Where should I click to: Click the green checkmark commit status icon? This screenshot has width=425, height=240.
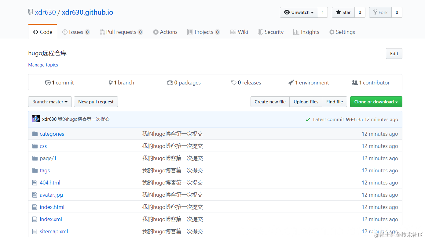[308, 120]
